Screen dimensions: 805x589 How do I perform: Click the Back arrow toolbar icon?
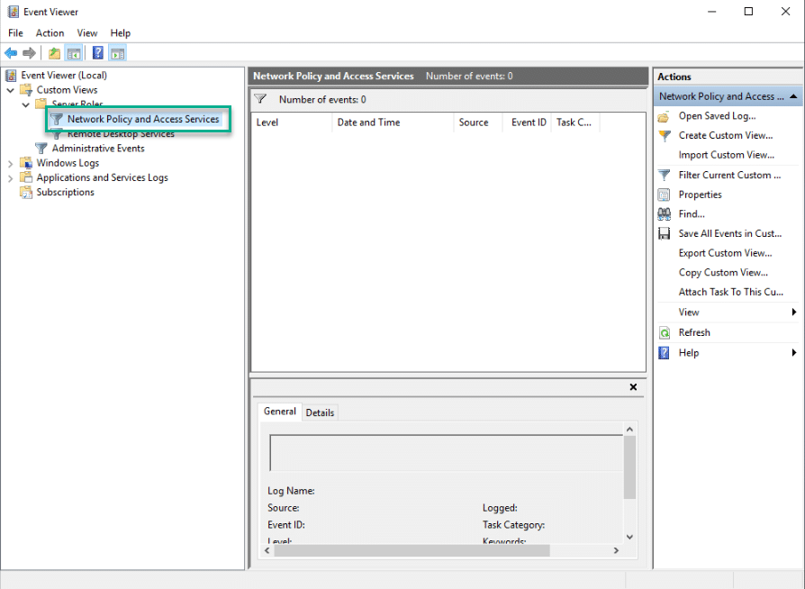click(11, 53)
